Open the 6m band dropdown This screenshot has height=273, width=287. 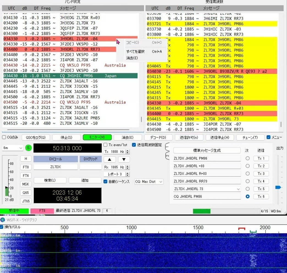tap(12, 148)
